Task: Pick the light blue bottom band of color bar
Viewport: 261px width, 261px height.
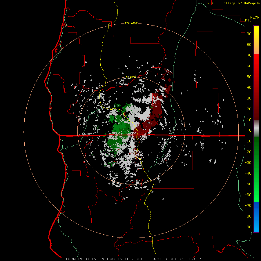Action: (256, 226)
